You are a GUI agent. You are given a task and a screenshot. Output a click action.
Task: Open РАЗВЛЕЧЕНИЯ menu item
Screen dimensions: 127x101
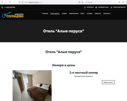[74, 14]
